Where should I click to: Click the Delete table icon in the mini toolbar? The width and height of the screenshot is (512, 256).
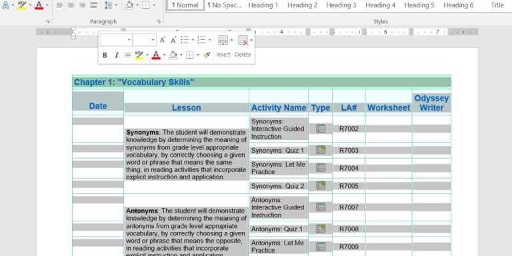pos(243,40)
